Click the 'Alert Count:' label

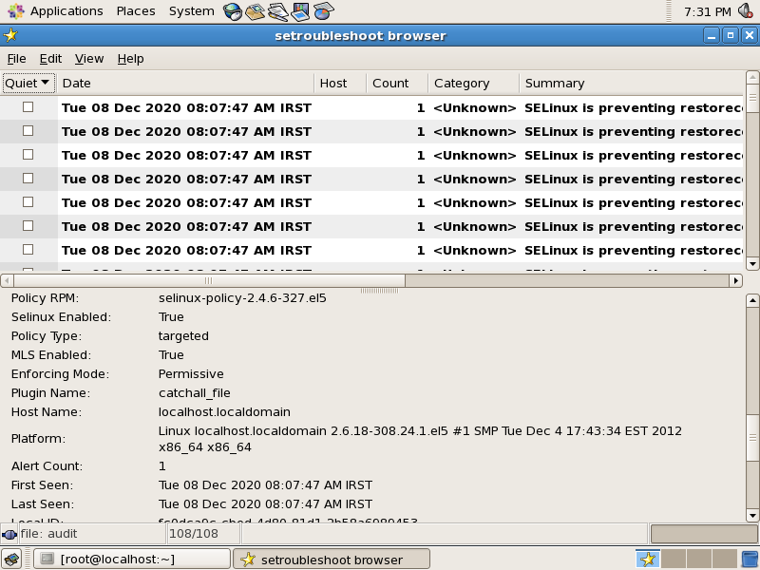tap(47, 466)
